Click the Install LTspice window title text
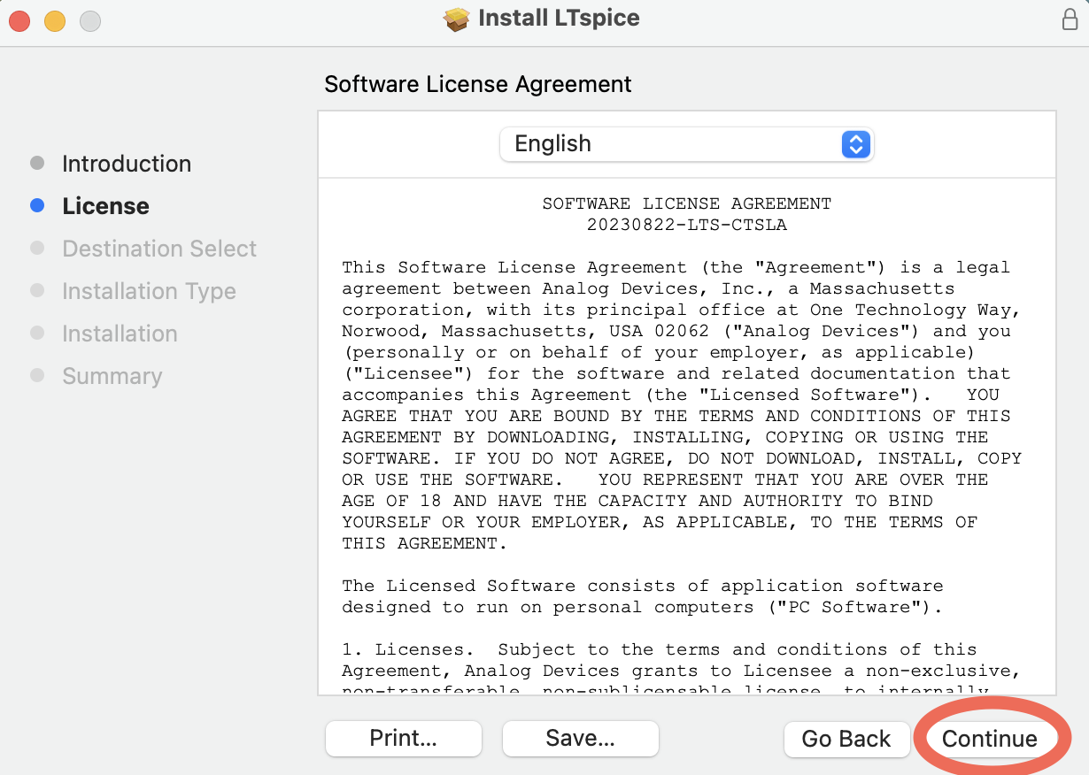Viewport: 1089px width, 775px height. (559, 19)
